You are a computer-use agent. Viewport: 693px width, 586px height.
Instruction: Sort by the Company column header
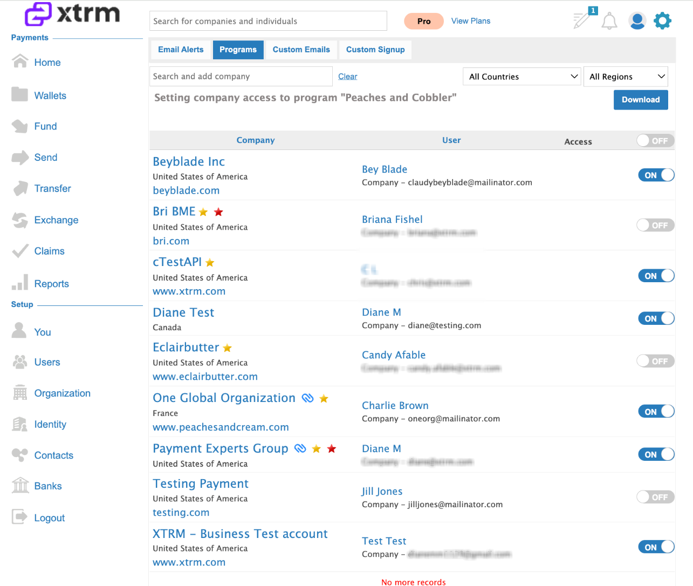256,140
